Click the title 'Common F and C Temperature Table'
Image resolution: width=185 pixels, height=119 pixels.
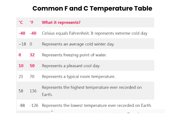pos(92,8)
